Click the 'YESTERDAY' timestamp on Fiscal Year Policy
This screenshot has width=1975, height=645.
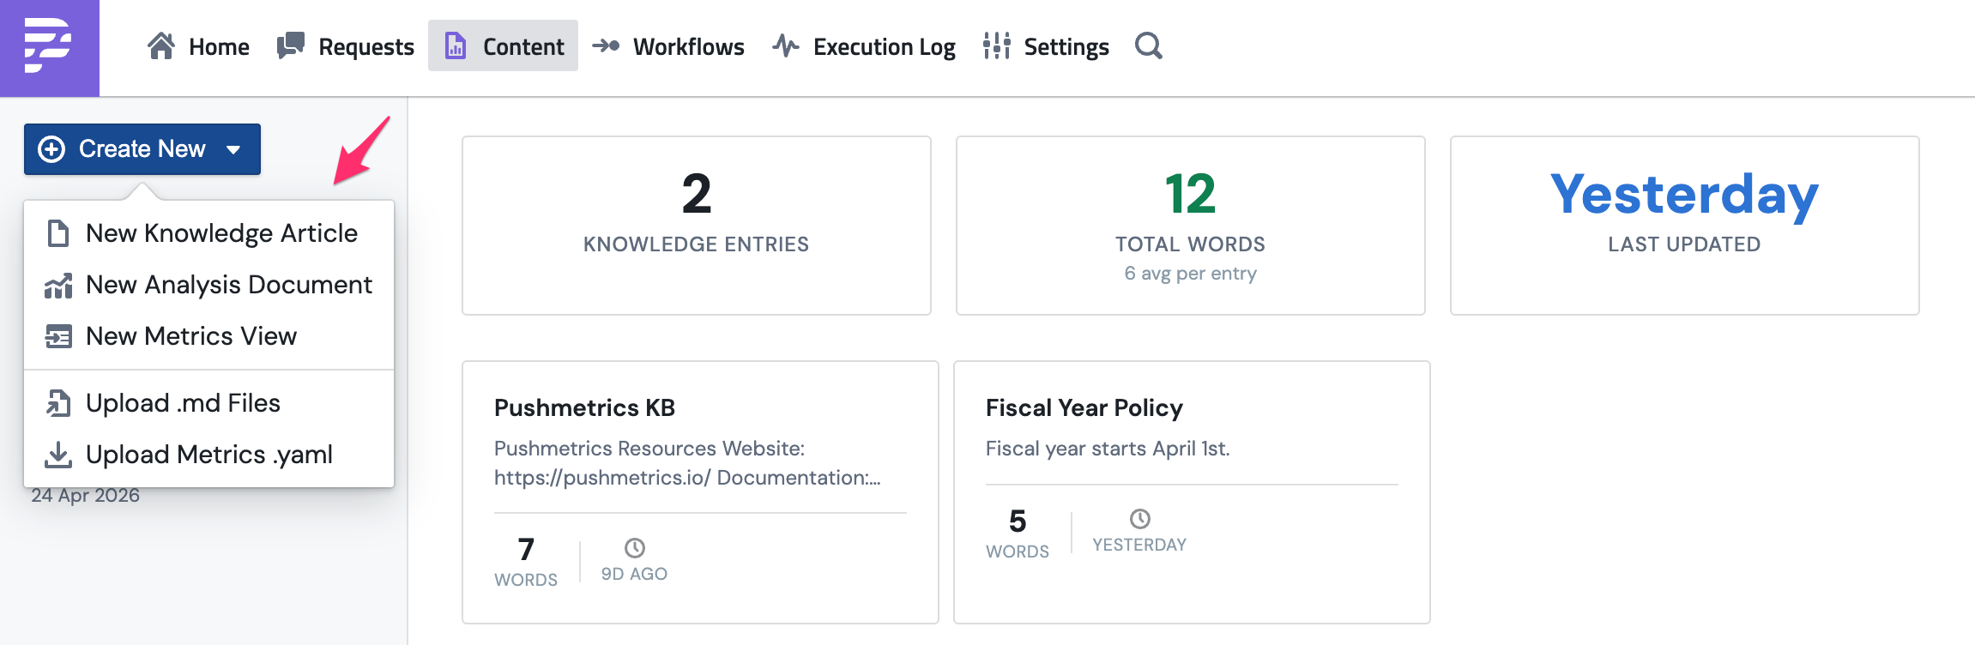pos(1139,545)
